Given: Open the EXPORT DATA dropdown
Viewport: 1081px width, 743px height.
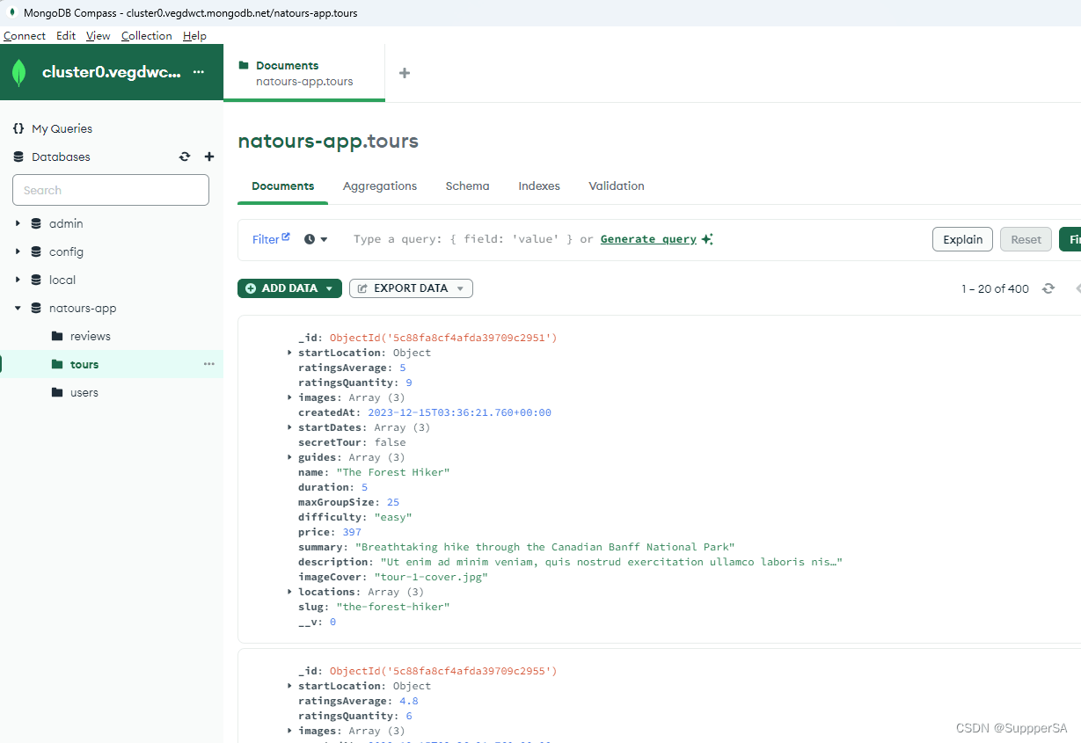Looking at the screenshot, I should [x=411, y=288].
